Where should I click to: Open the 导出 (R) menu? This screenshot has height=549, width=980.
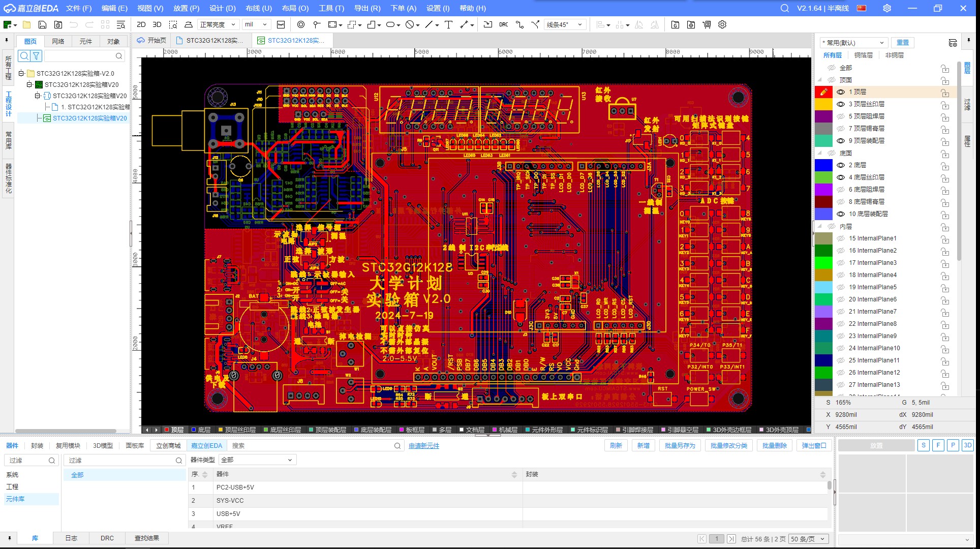tap(367, 8)
